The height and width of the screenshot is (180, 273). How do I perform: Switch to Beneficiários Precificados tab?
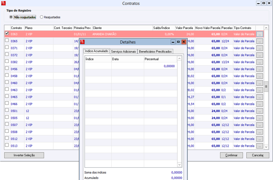(155, 51)
